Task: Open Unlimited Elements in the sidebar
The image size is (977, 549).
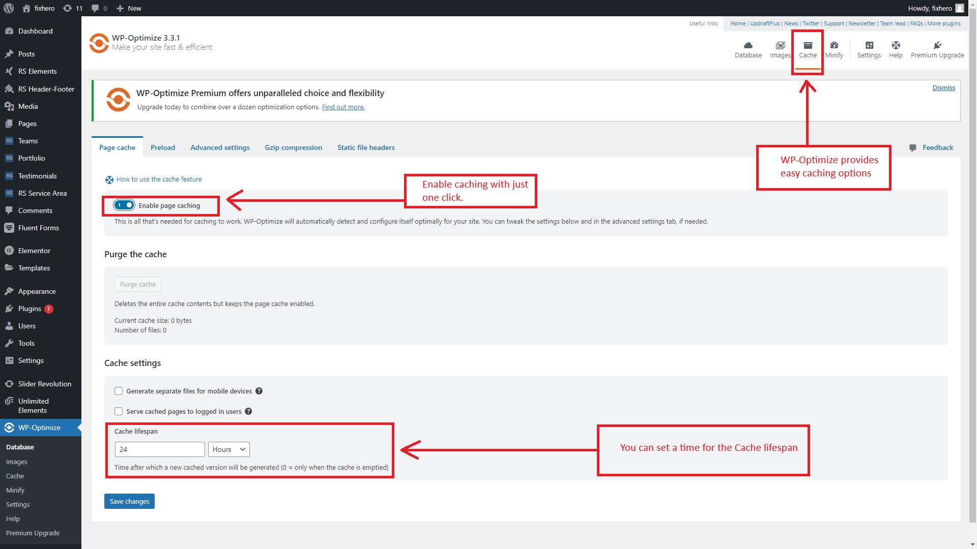Action: point(41,406)
